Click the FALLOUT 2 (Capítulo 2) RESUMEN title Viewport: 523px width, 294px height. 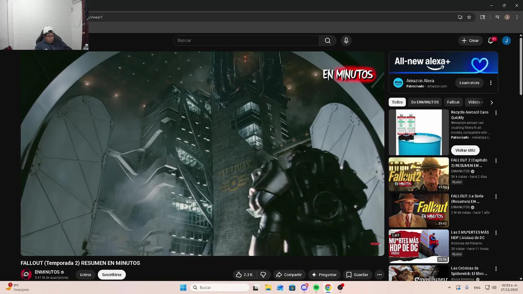point(469,163)
